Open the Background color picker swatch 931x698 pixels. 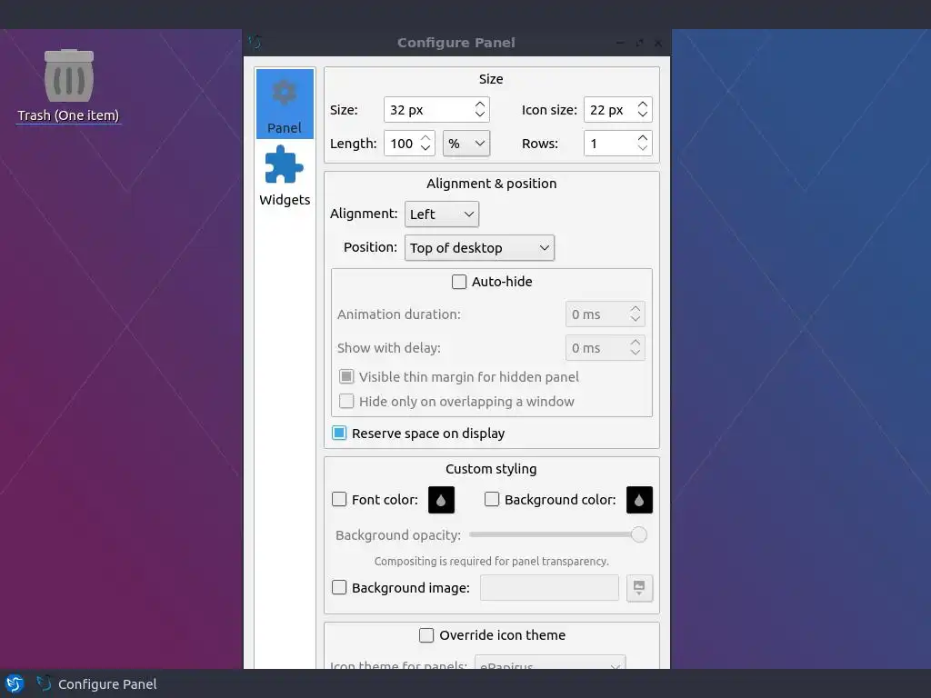coord(639,500)
